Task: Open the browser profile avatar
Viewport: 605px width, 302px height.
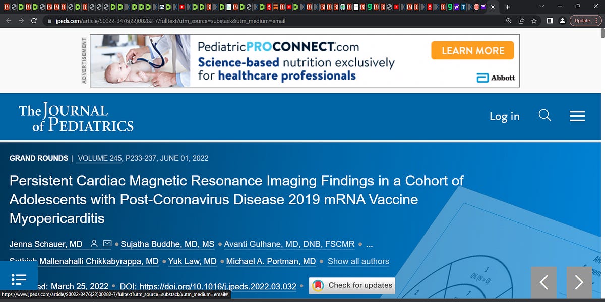Action: point(562,21)
